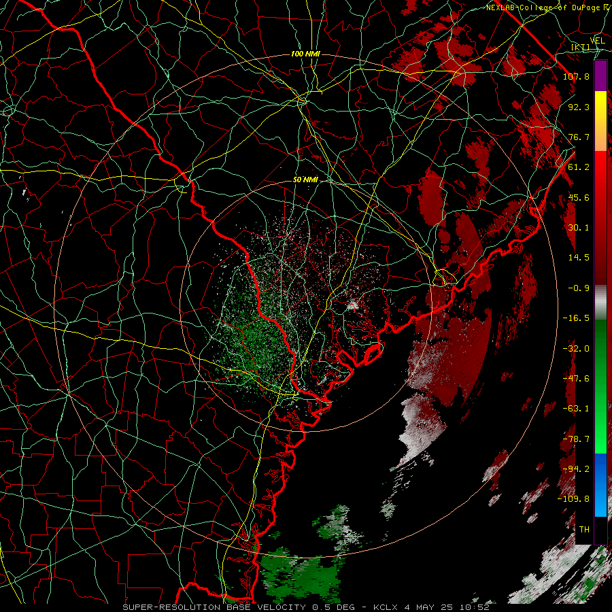
Task: Click the -0.9 velocity scale value
Action: [579, 288]
